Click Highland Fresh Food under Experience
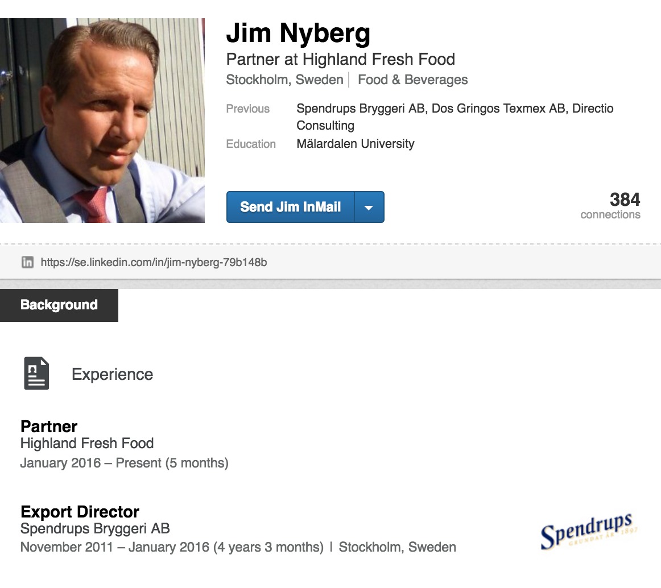 pyautogui.click(x=87, y=443)
